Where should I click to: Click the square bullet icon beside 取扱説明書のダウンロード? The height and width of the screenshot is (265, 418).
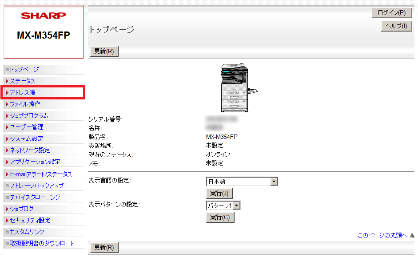(7, 243)
